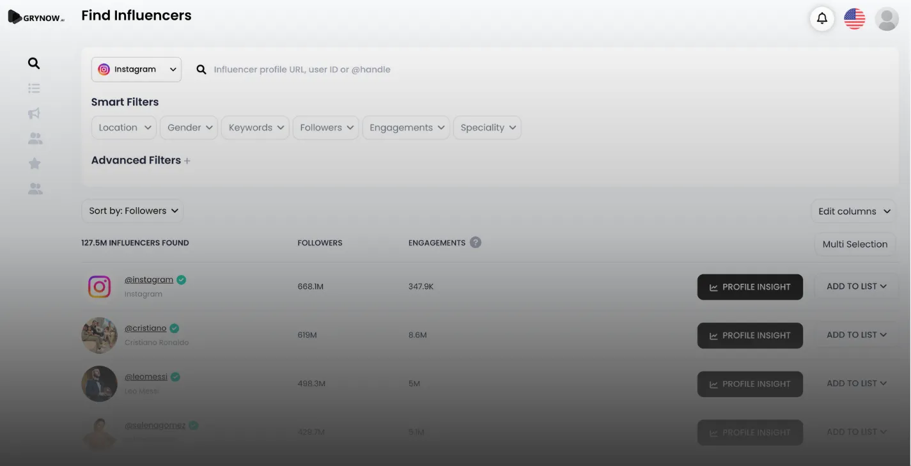
Task: Click the US flag language icon
Action: [855, 19]
